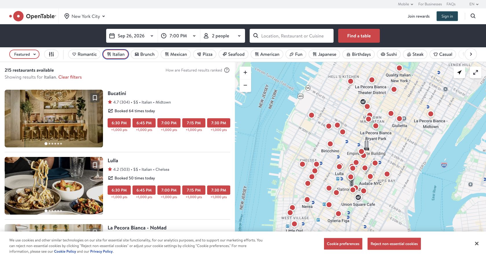This screenshot has height=257, width=486.
Task: Open the all-filters sliders icon
Action: point(51,54)
